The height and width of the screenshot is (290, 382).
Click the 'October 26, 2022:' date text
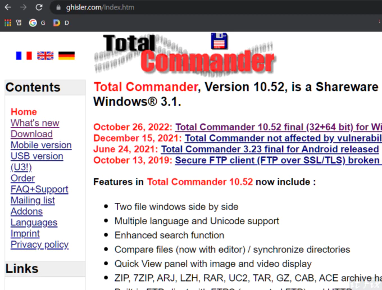(x=133, y=127)
